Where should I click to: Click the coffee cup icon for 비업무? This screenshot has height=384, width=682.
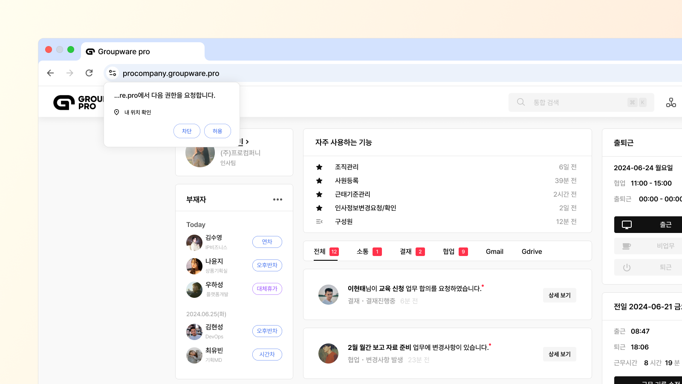coord(627,246)
